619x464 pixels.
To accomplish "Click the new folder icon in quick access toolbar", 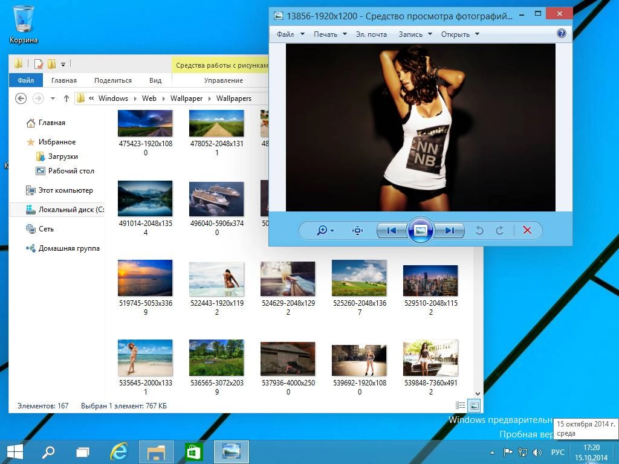I will pyautogui.click(x=51, y=63).
